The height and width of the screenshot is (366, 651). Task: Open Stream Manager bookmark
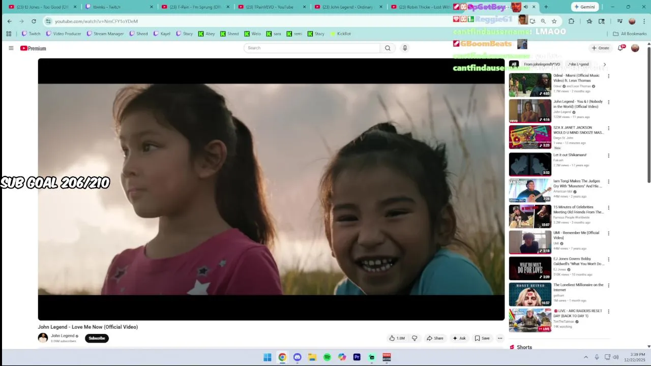click(105, 34)
